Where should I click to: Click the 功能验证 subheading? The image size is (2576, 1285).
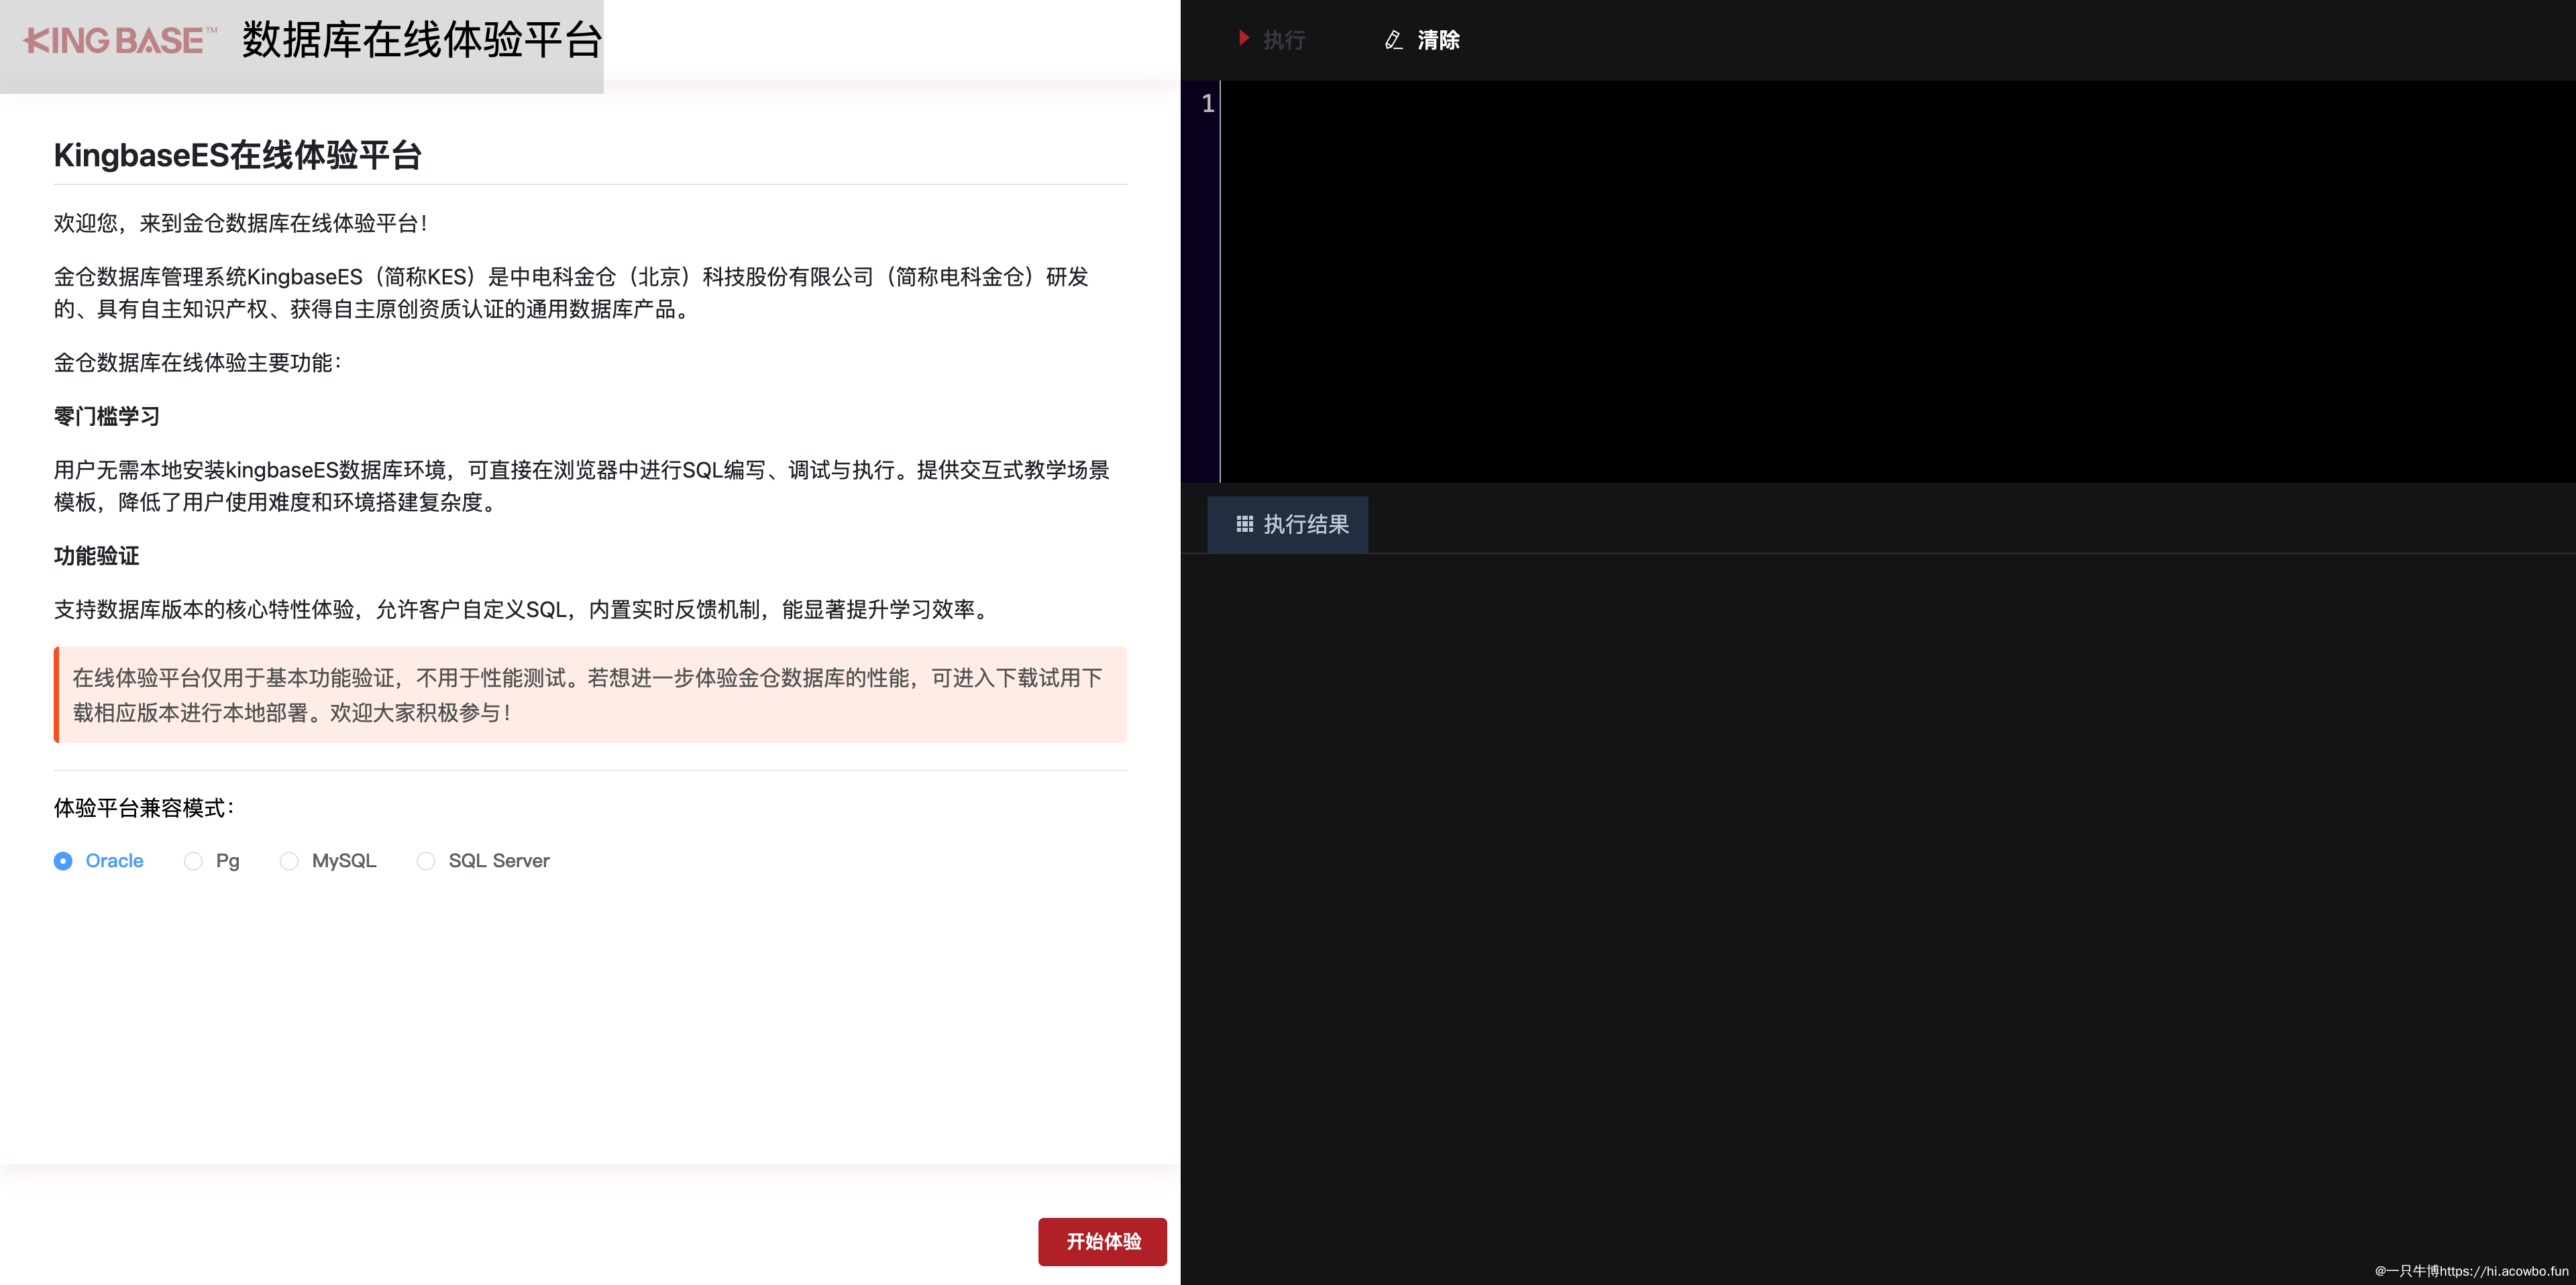96,556
